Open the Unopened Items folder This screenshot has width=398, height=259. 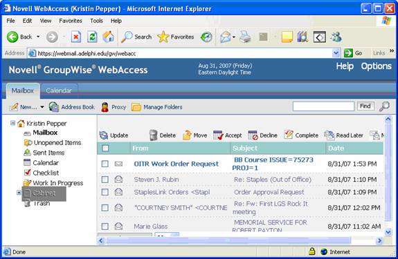coord(53,143)
